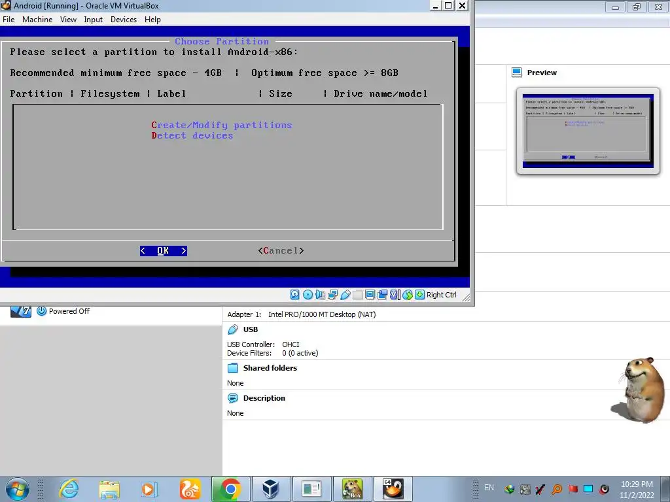The width and height of the screenshot is (670, 502).
Task: Open the display settings status icon
Action: [x=370, y=295]
